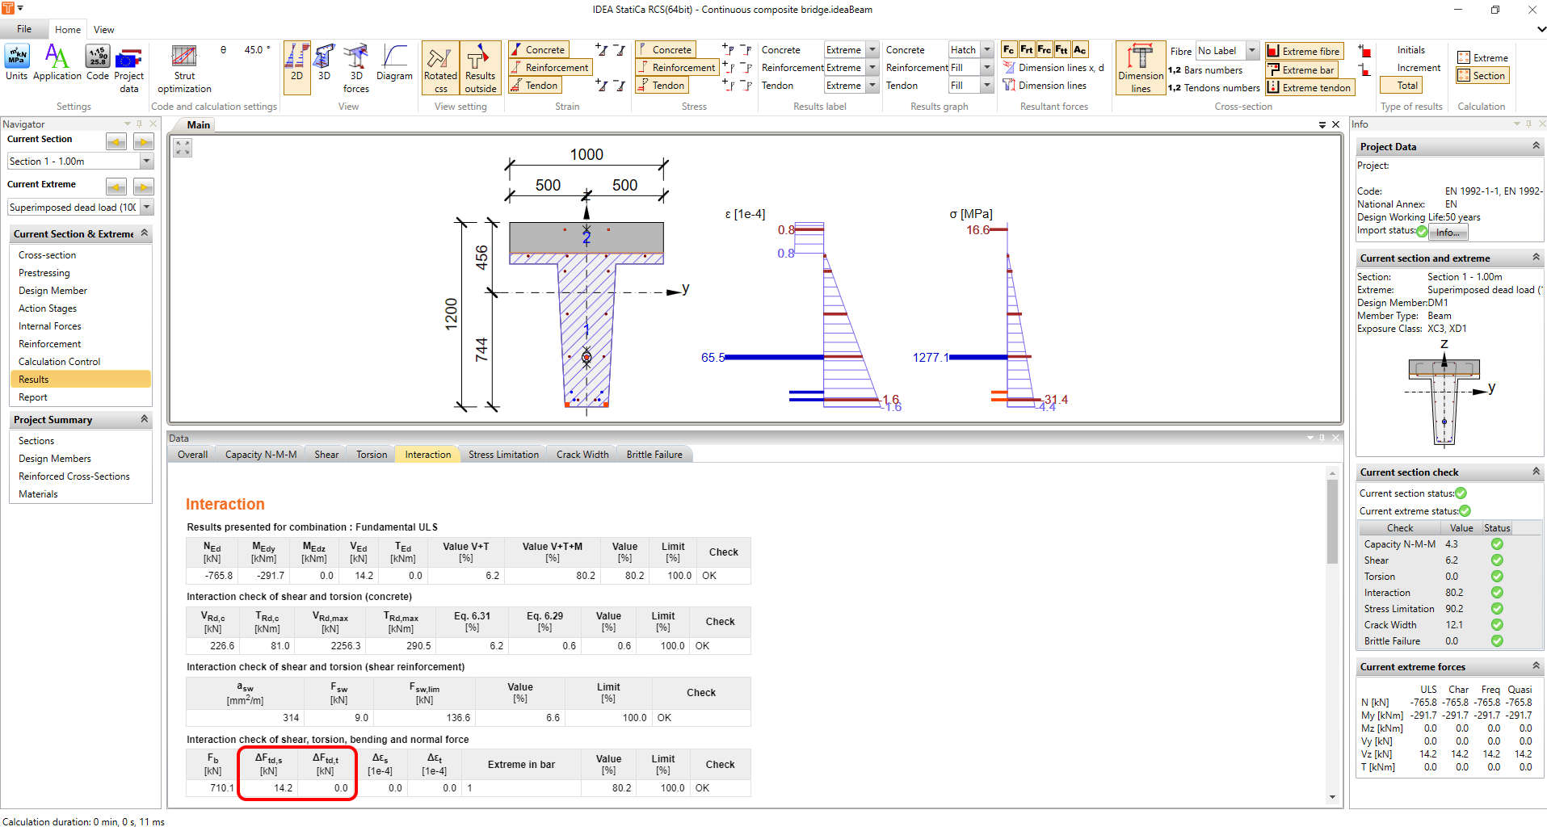Select Internal Forces in navigator
The image size is (1547, 831).
pos(50,326)
